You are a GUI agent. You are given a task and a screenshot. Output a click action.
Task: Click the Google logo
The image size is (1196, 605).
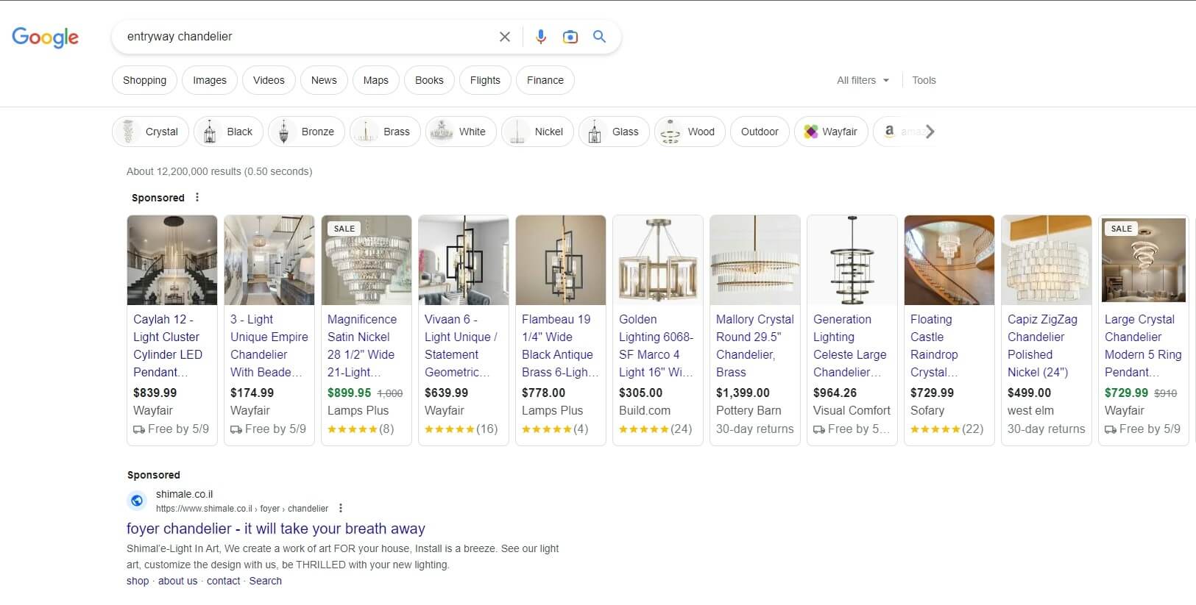(45, 37)
